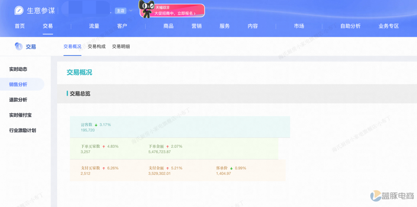The width and height of the screenshot is (417, 207).
Task: Open 退款分析 in the left sidebar
Action: coord(18,100)
